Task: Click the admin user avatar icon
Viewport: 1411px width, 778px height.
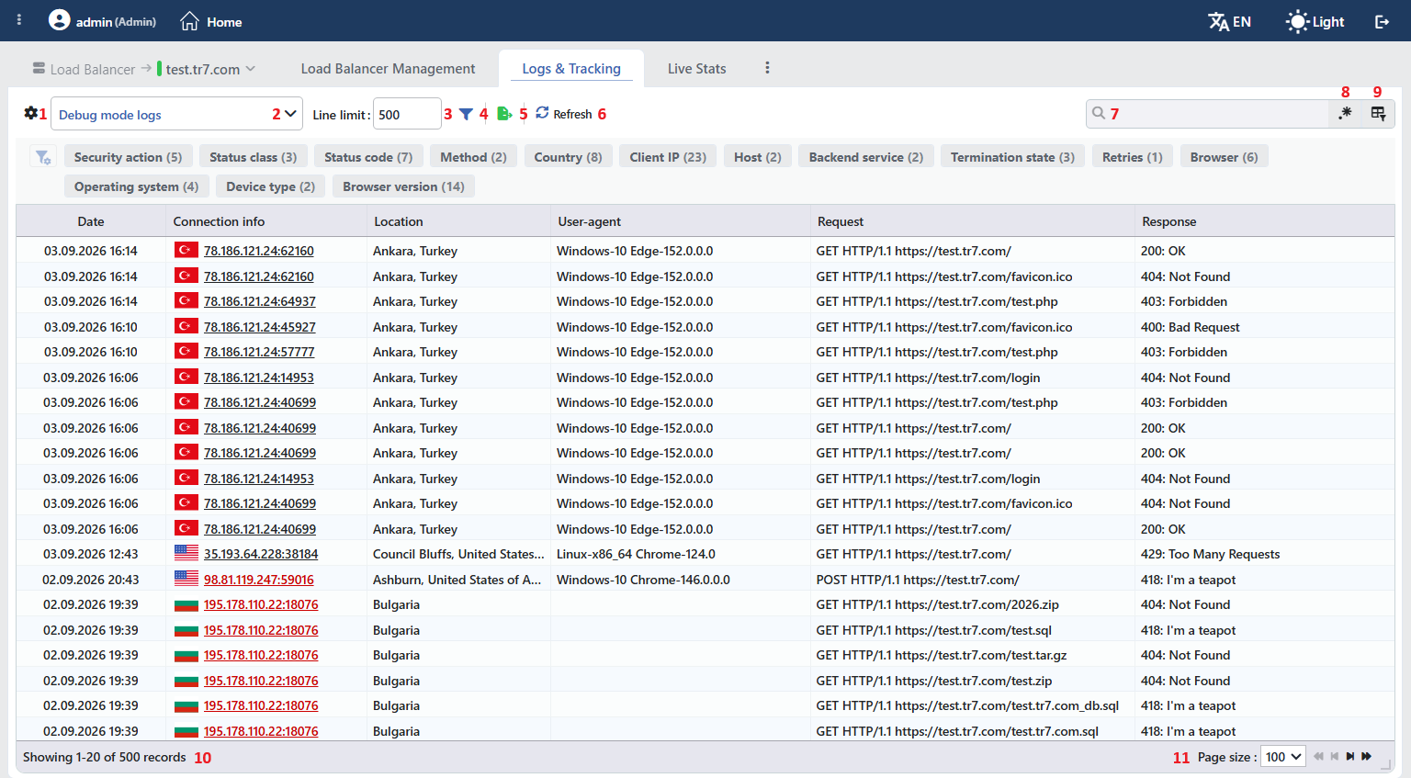Action: click(59, 19)
